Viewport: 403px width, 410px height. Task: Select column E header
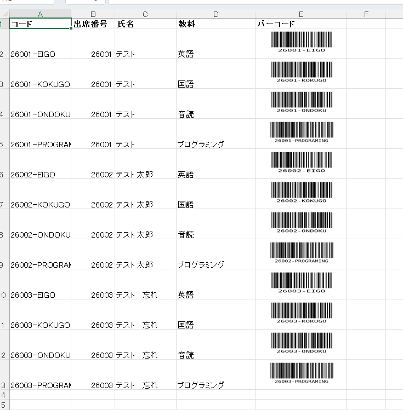pyautogui.click(x=301, y=14)
